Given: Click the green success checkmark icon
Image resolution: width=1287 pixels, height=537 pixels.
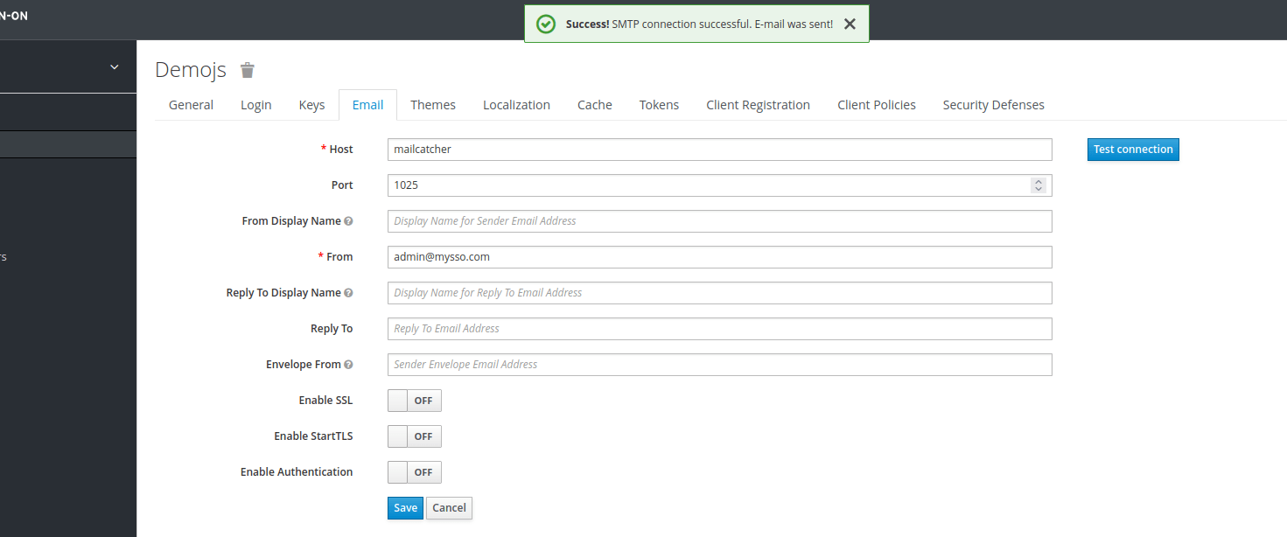Looking at the screenshot, I should coord(545,24).
